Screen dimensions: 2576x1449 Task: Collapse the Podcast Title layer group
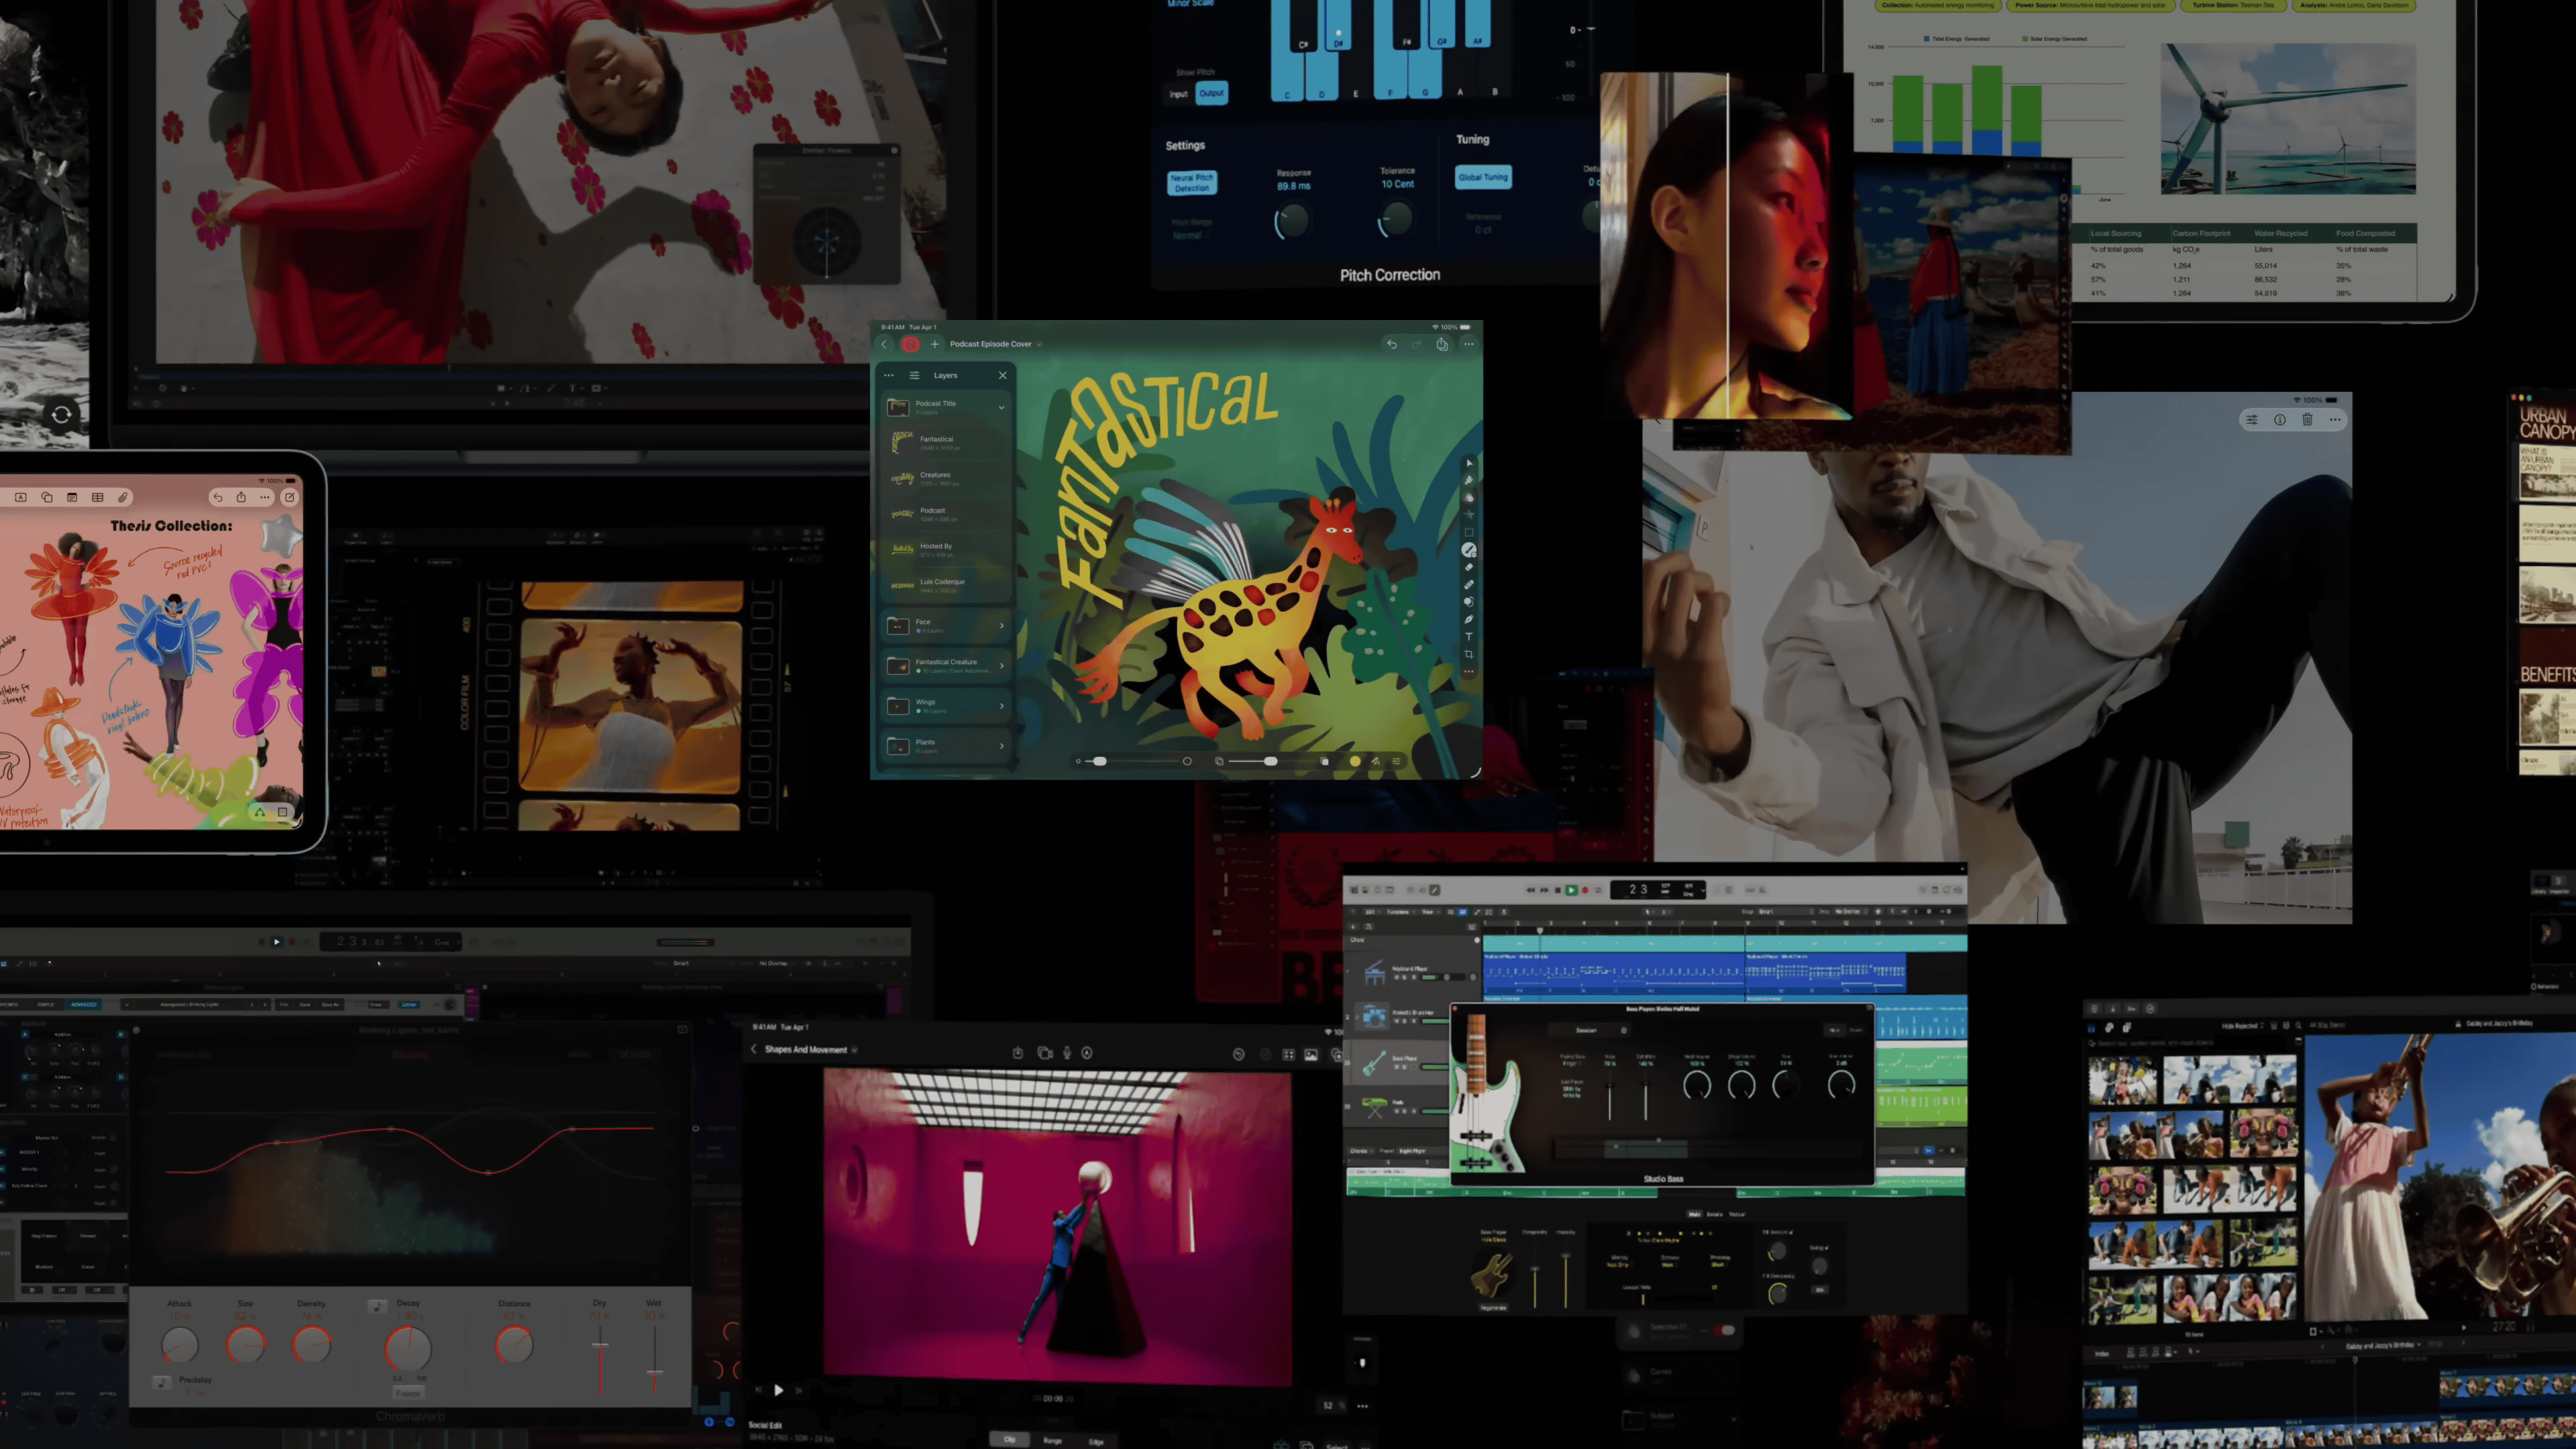tap(1001, 407)
